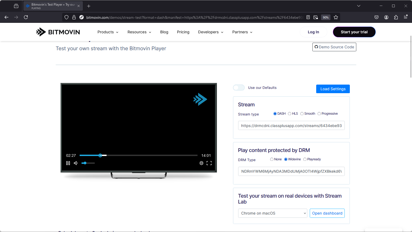Open the Chrome on macOS device dropdown
412x232 pixels.
(273, 213)
